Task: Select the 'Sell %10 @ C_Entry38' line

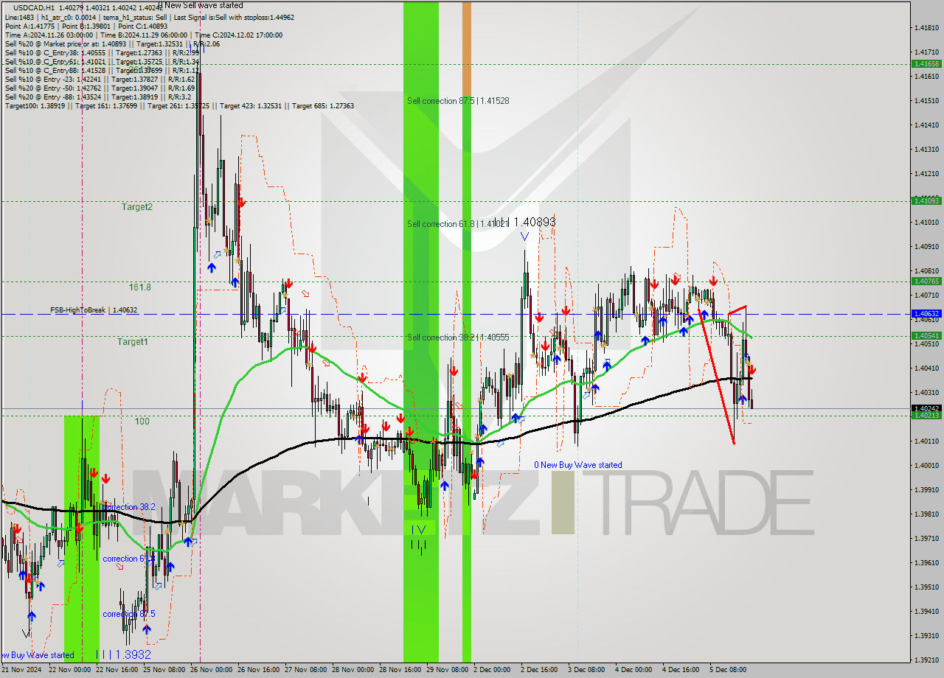Action: tap(102, 52)
